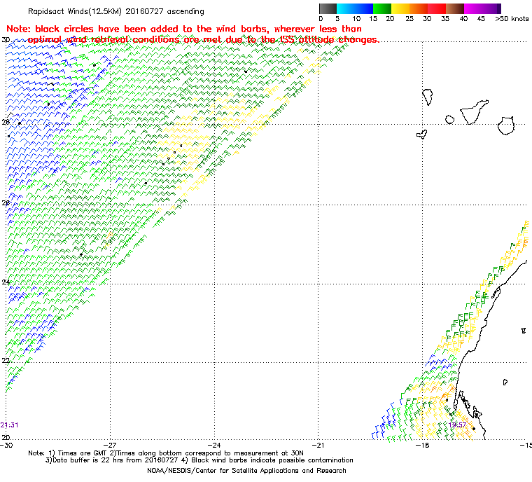532x482 pixels.
Task: Click the orange 25-30 knots color segment
Action: [x=419, y=8]
